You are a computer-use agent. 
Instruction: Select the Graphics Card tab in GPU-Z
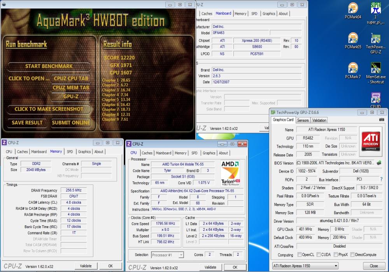[283, 120]
